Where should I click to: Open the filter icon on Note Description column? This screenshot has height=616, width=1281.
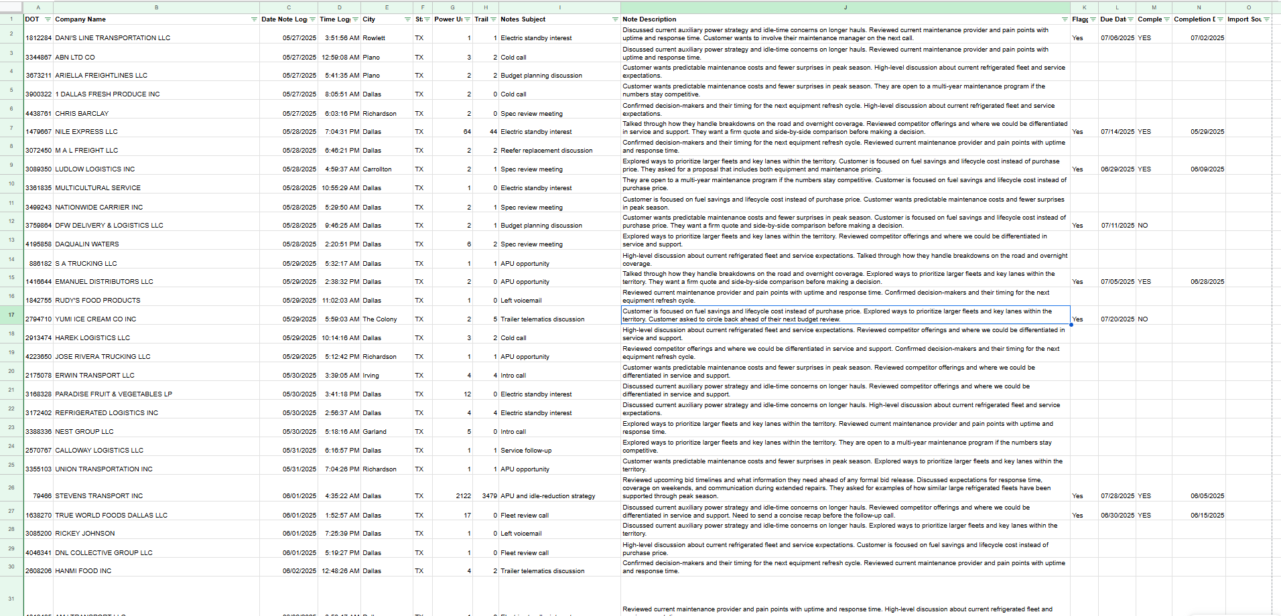[1065, 19]
